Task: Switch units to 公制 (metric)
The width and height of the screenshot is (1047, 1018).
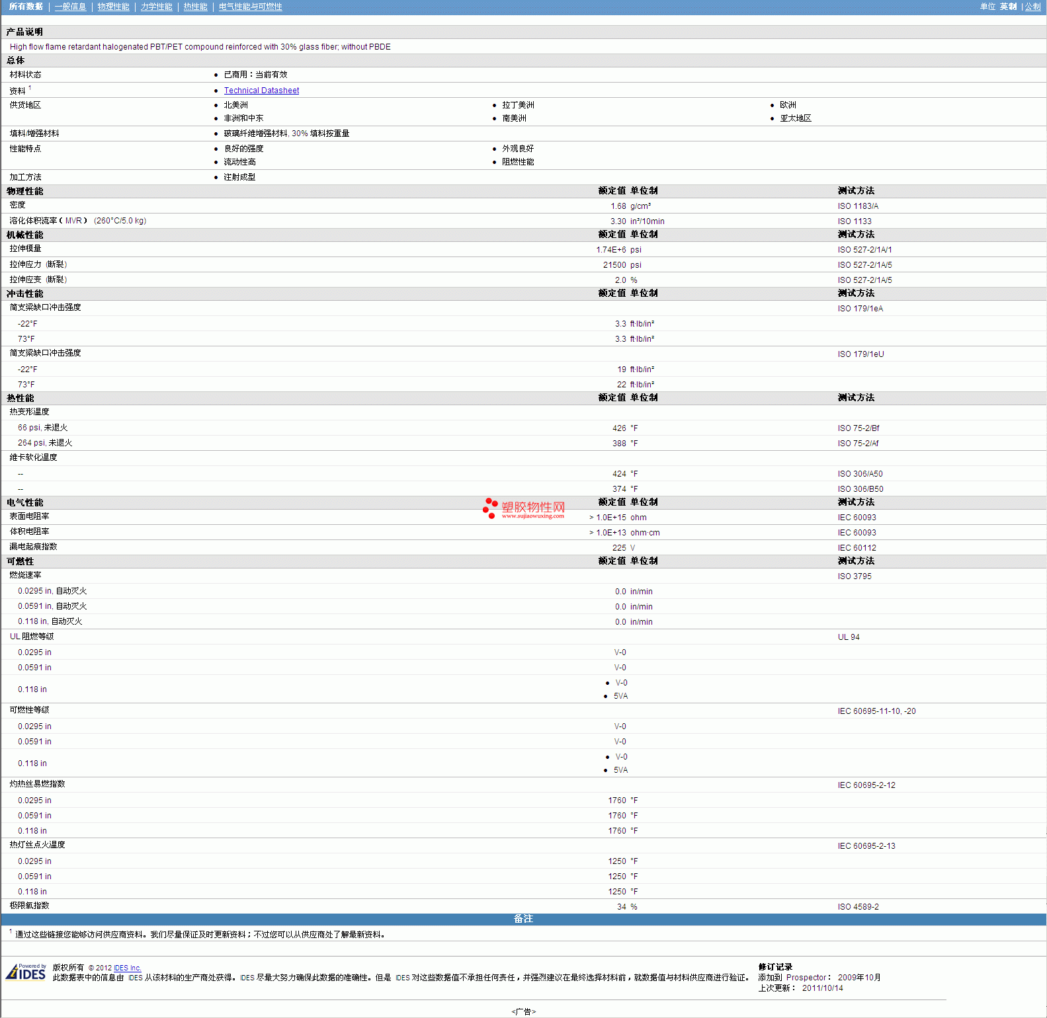Action: point(1032,7)
